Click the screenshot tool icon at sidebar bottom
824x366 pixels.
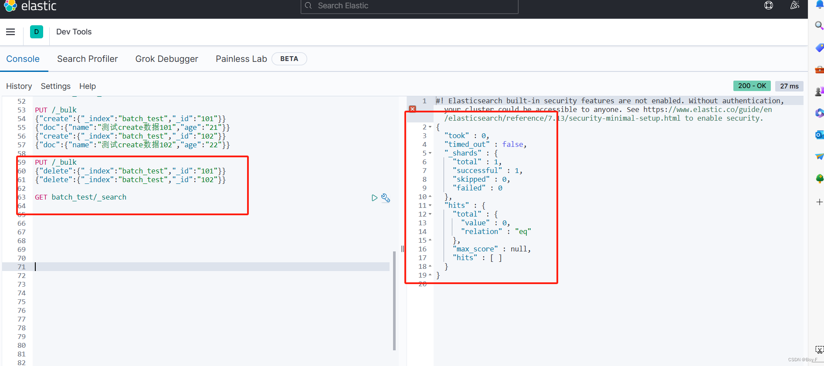(x=819, y=350)
